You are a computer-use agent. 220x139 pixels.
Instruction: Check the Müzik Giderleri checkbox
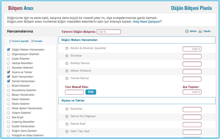pyautogui.click(x=9, y=86)
